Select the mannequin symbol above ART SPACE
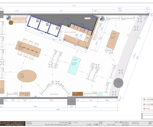 click(x=58, y=83)
